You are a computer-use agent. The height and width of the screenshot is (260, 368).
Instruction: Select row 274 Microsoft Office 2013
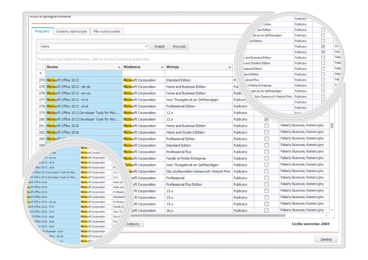(83, 80)
